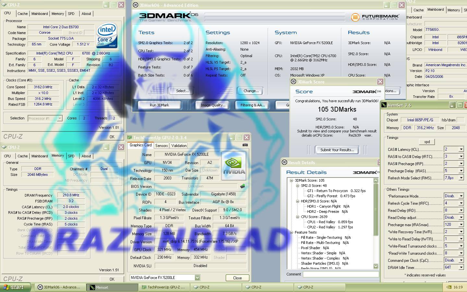Click OK in the CPU-Z memory Timings window

click(x=112, y=279)
